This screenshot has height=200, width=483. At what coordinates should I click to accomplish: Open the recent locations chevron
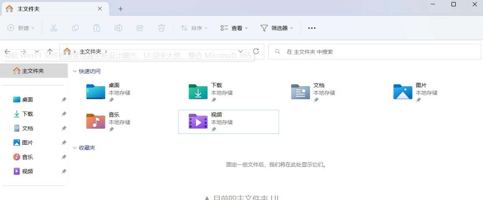37,52
